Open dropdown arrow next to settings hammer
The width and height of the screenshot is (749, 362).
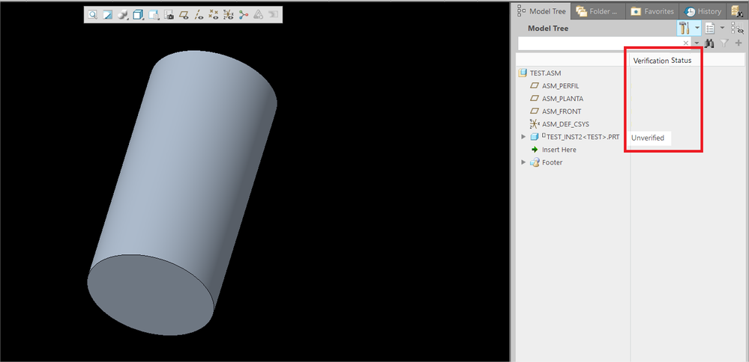pyautogui.click(x=697, y=28)
